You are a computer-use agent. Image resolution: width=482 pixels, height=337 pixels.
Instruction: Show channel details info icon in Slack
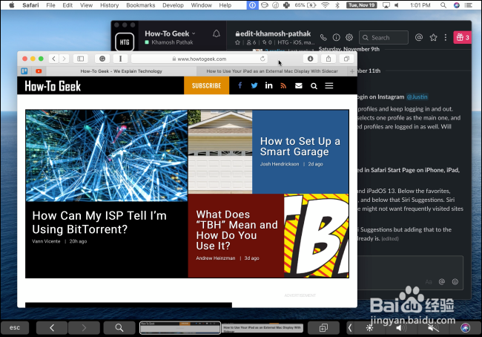[x=337, y=38]
